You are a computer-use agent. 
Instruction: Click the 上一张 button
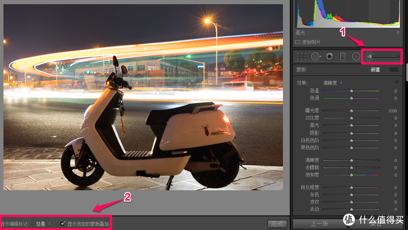click(x=319, y=224)
